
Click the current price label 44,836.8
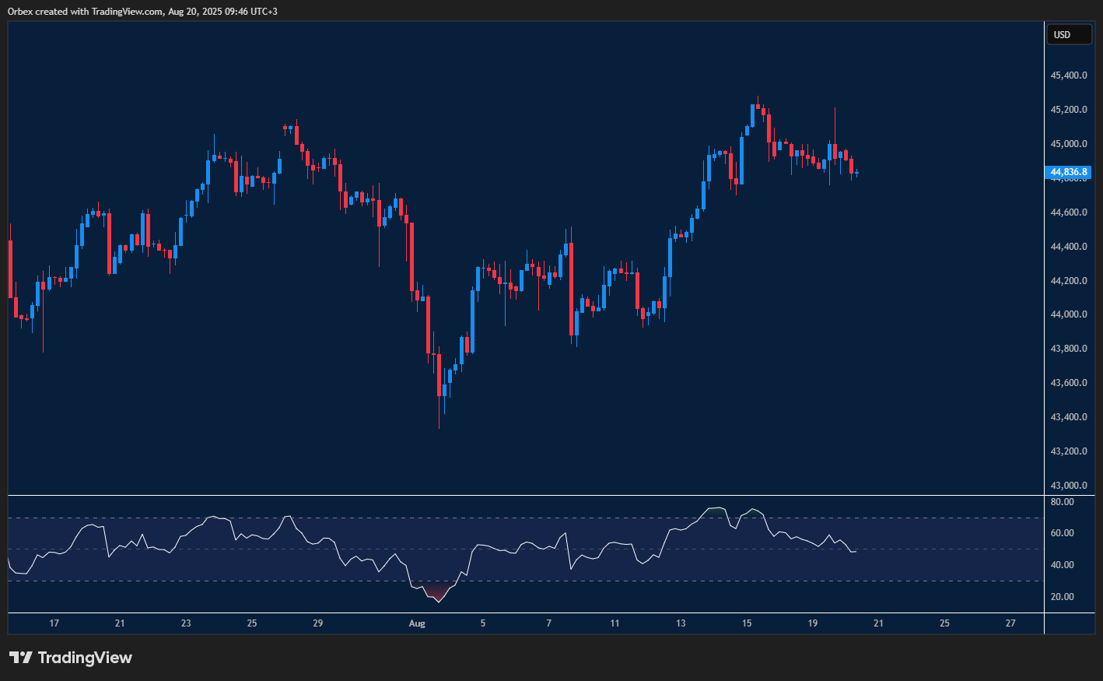pyautogui.click(x=1069, y=172)
